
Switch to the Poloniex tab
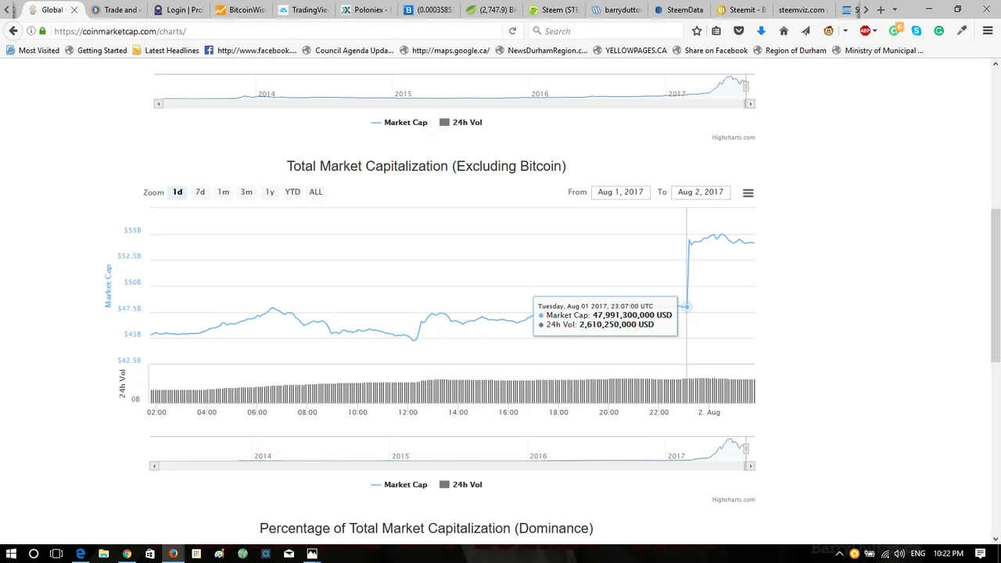tap(366, 10)
